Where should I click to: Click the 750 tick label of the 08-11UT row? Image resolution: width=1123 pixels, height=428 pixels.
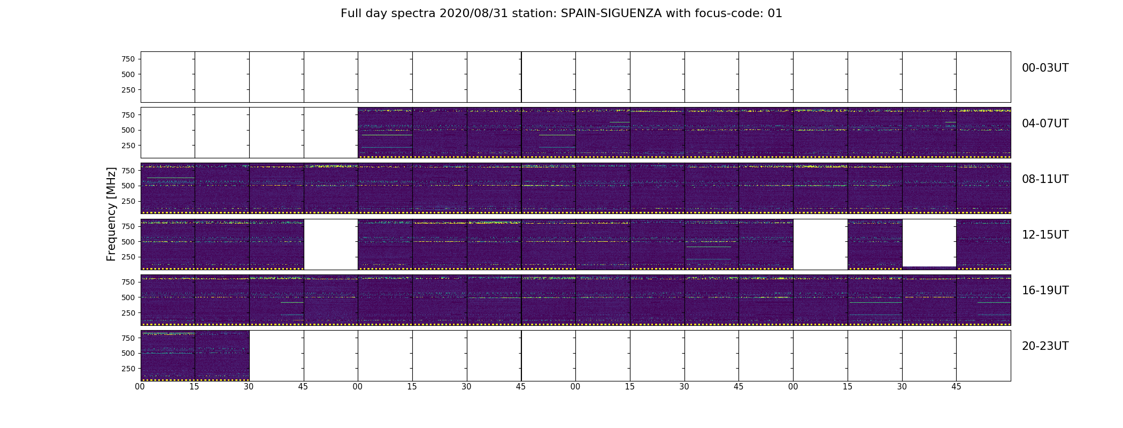(128, 171)
